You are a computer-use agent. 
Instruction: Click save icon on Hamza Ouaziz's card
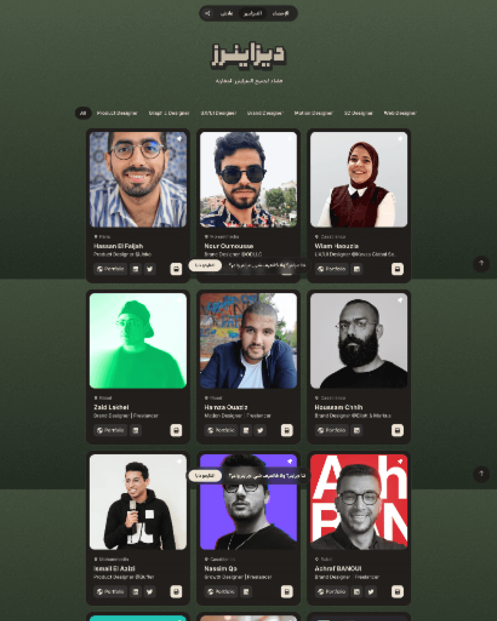tap(287, 431)
